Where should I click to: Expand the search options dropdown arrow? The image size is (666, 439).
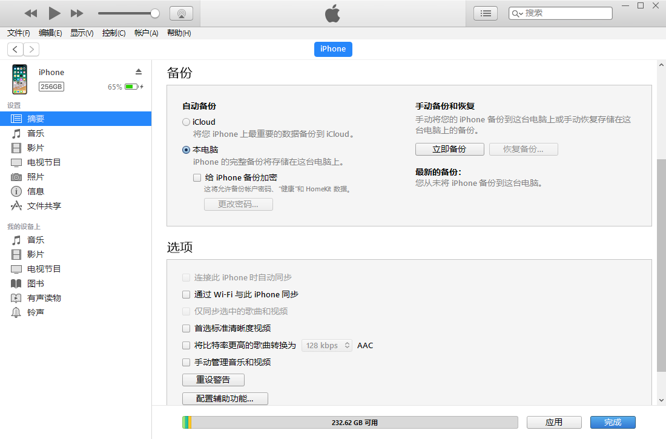518,13
